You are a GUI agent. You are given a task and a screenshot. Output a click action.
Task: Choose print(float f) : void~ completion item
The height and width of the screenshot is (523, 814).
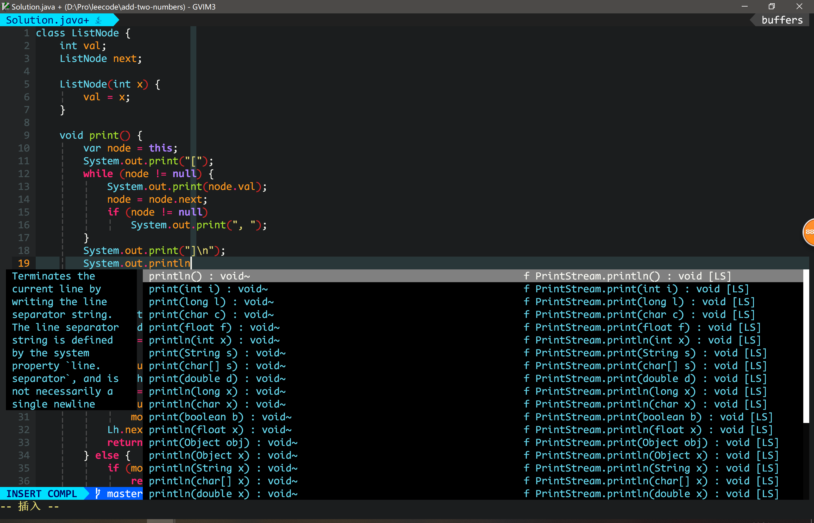tap(473, 327)
